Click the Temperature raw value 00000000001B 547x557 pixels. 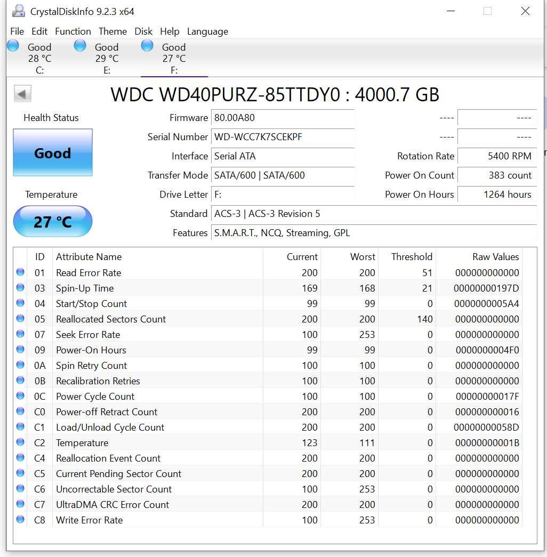pyautogui.click(x=487, y=442)
